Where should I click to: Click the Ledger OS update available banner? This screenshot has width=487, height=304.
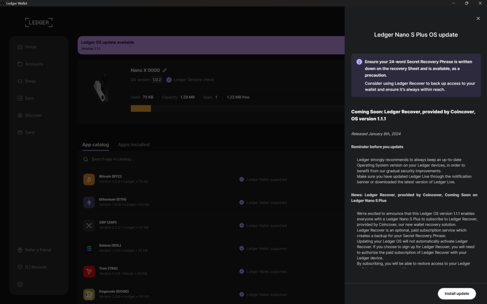pos(211,45)
